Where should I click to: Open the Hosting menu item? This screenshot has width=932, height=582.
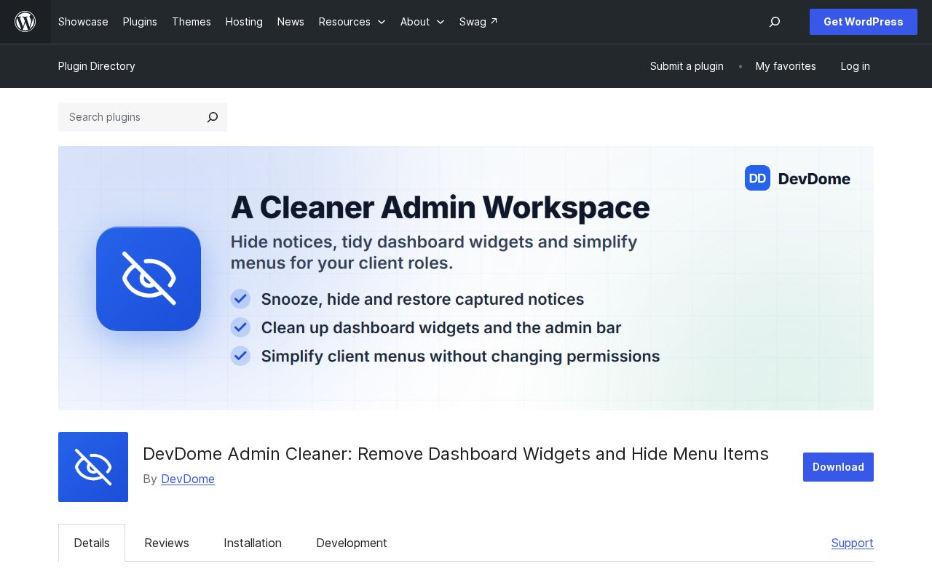pos(244,22)
